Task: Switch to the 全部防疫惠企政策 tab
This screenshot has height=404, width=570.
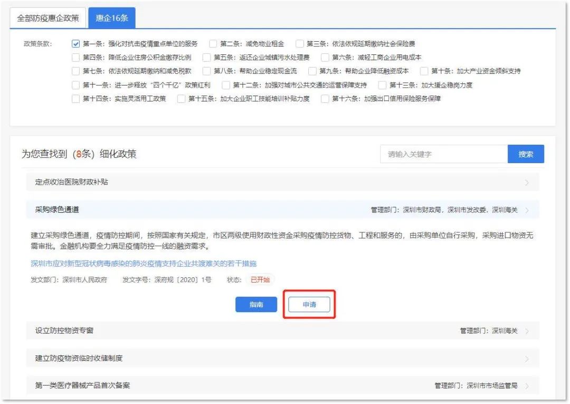Action: (x=48, y=18)
